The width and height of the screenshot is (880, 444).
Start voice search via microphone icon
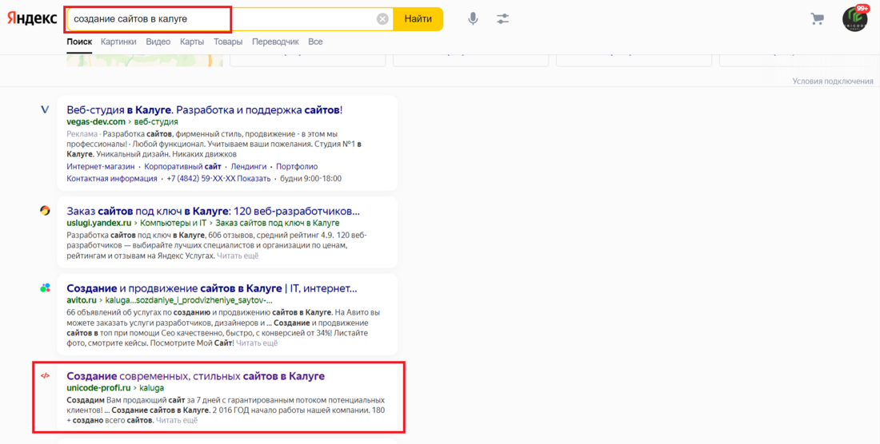(x=473, y=19)
